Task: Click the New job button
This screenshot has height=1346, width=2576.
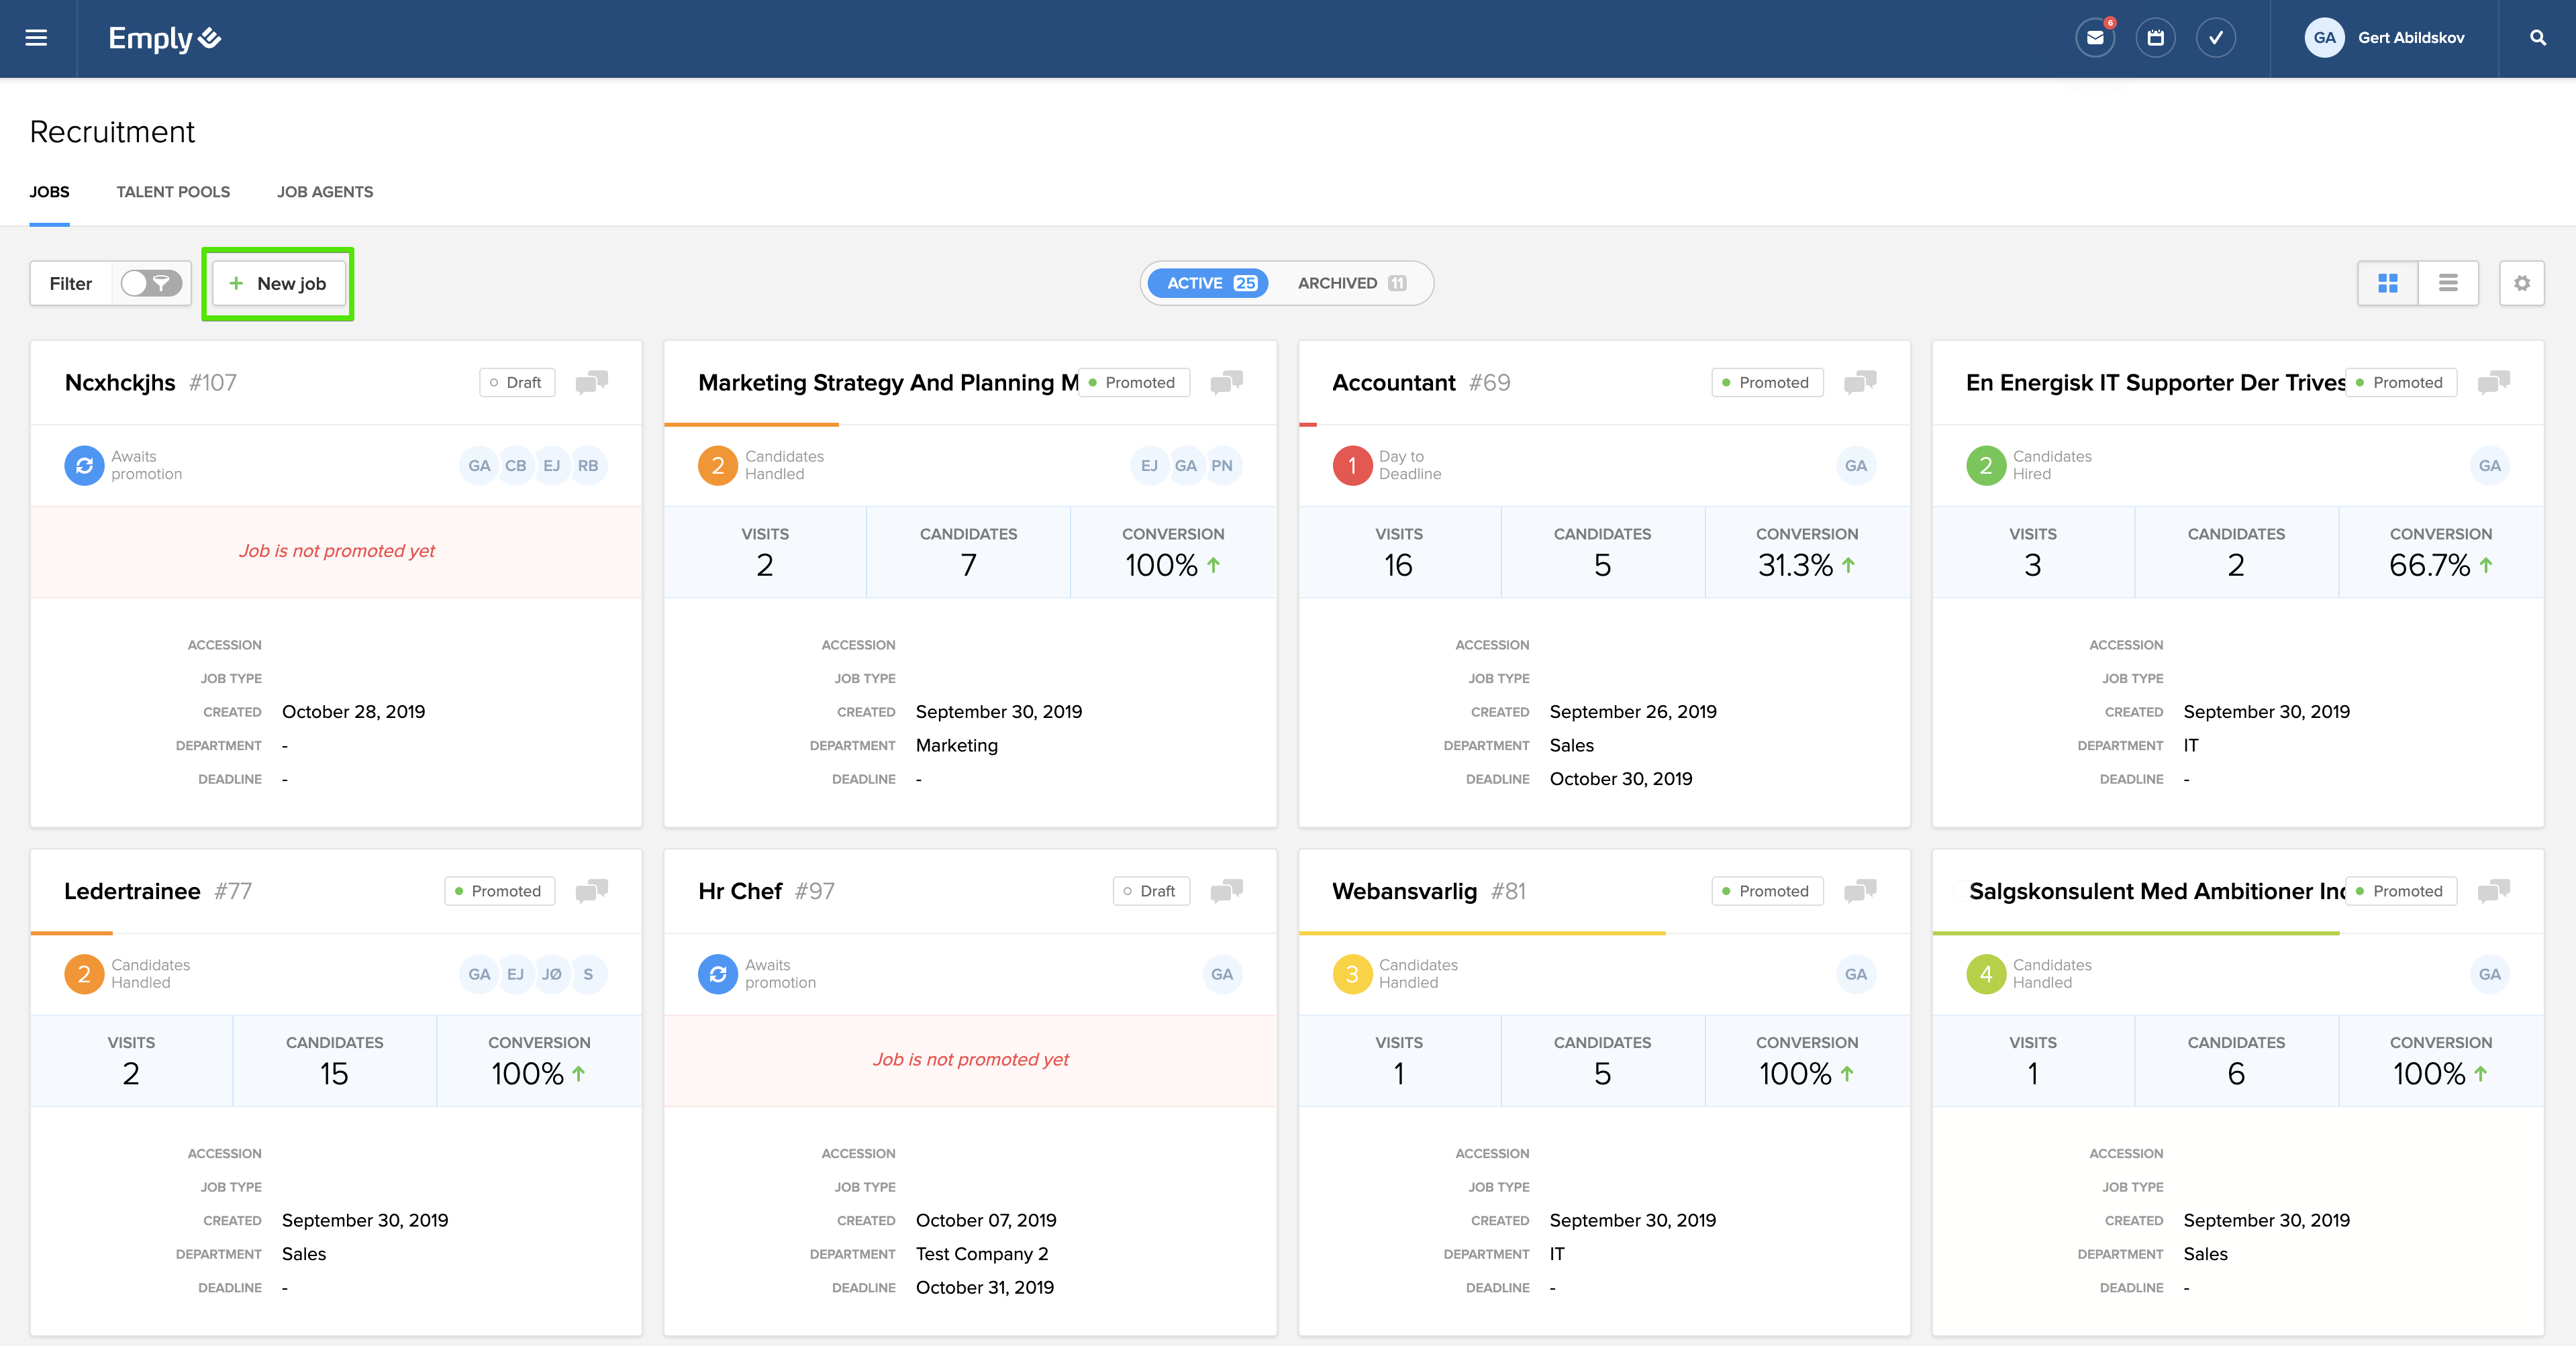Action: [278, 283]
